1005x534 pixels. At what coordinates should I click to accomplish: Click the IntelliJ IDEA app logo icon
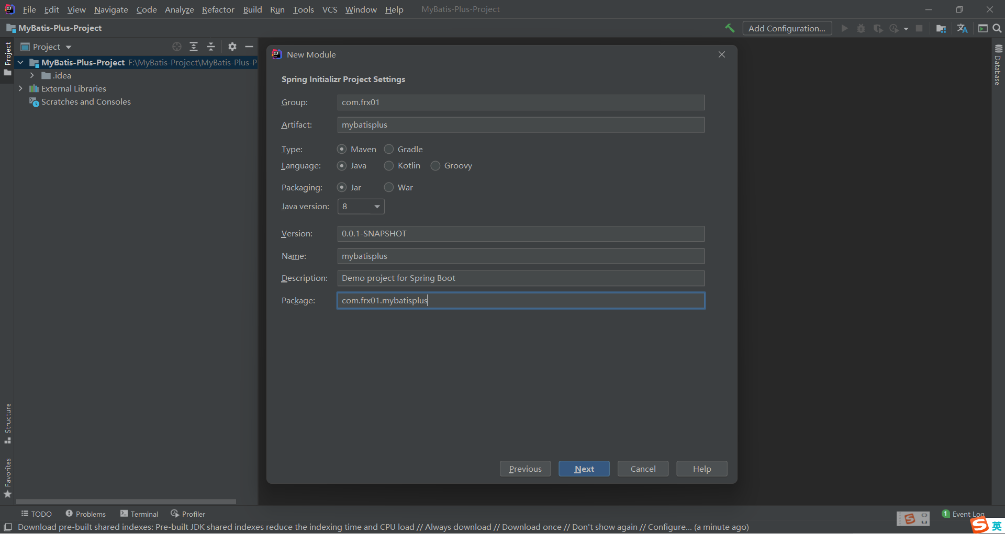point(10,9)
